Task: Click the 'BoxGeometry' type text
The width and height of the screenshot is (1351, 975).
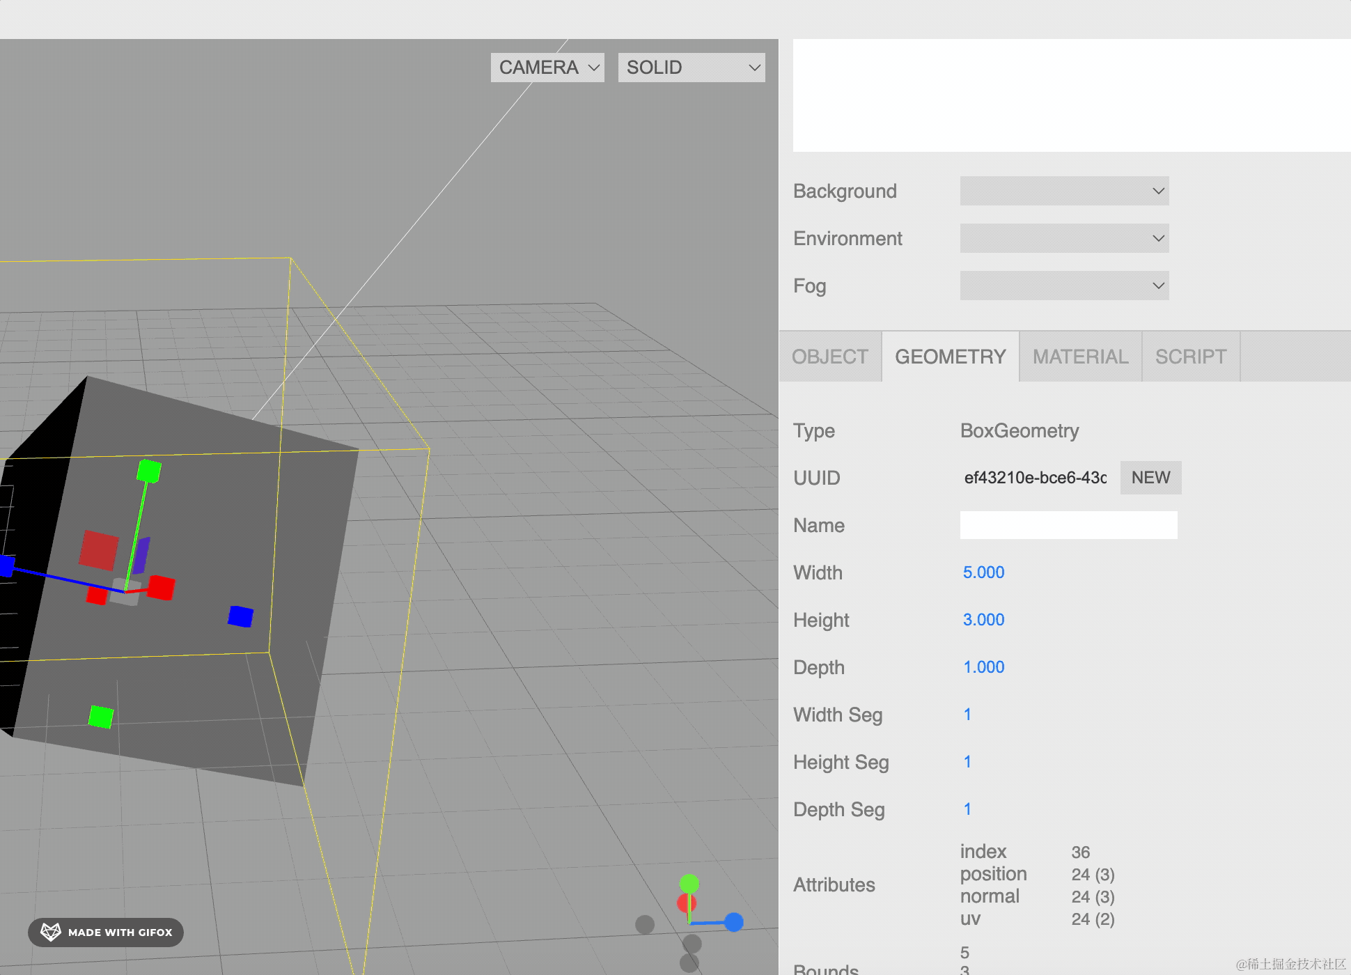Action: click(1020, 430)
